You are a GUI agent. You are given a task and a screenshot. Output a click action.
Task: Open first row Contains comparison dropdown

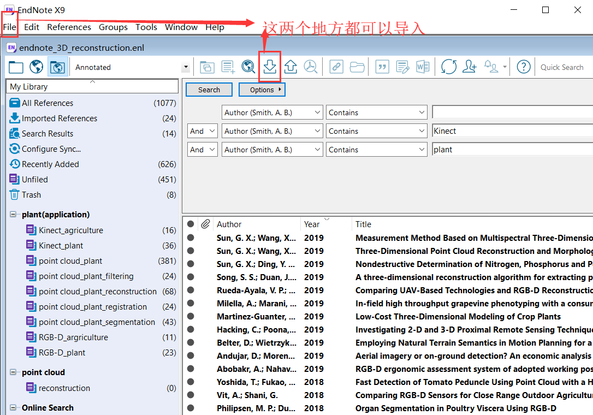click(x=377, y=112)
